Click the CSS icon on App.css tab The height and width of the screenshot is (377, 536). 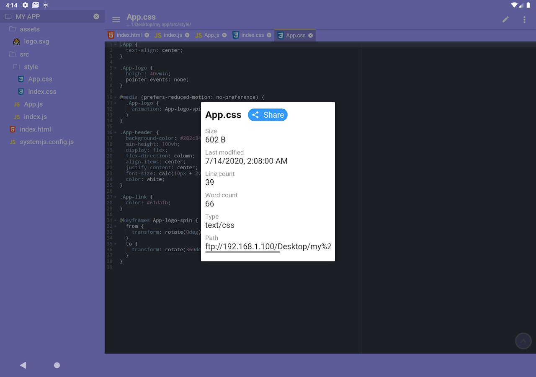coord(281,36)
